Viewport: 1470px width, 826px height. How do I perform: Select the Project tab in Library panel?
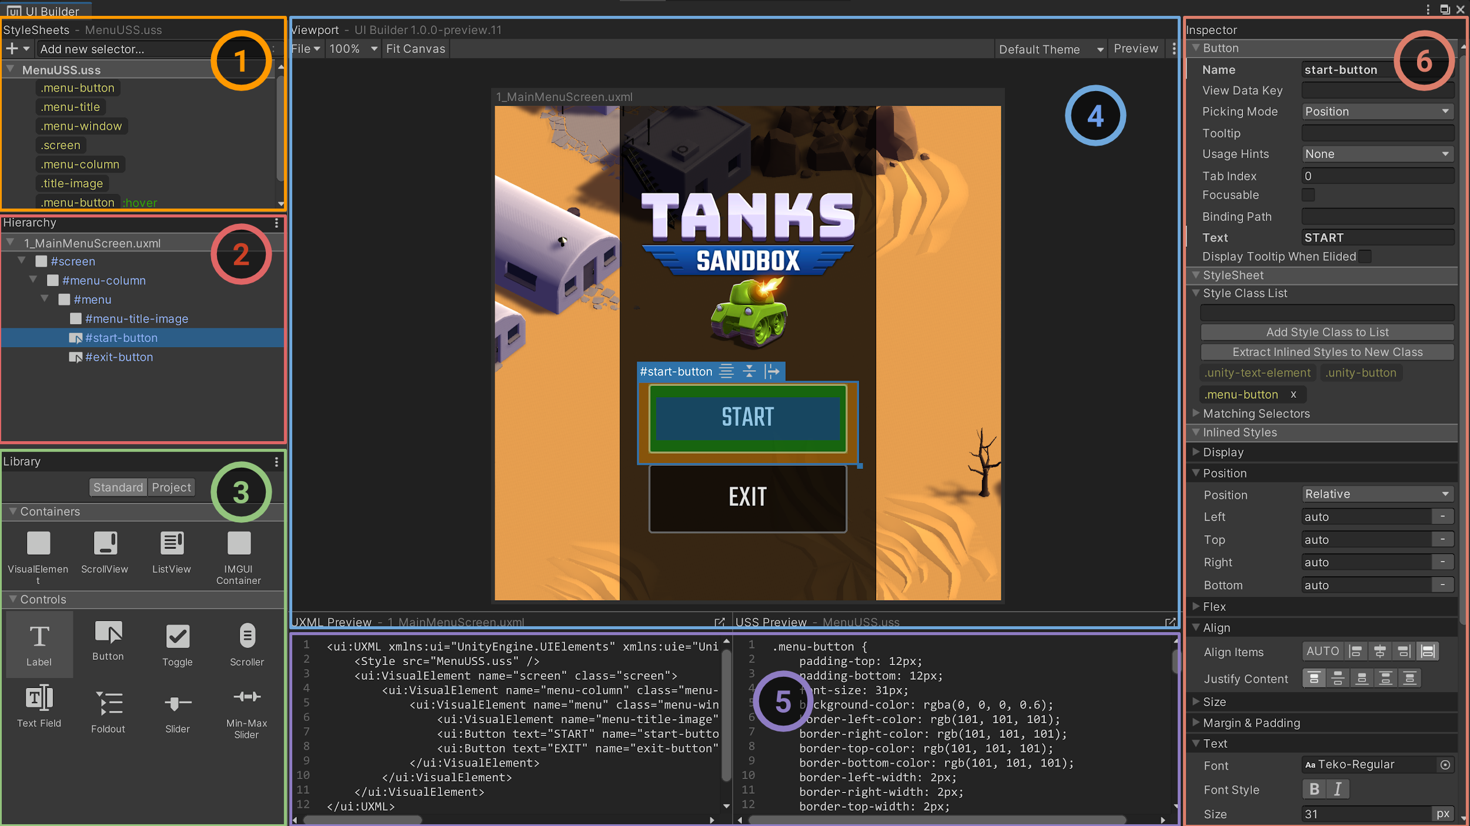169,487
